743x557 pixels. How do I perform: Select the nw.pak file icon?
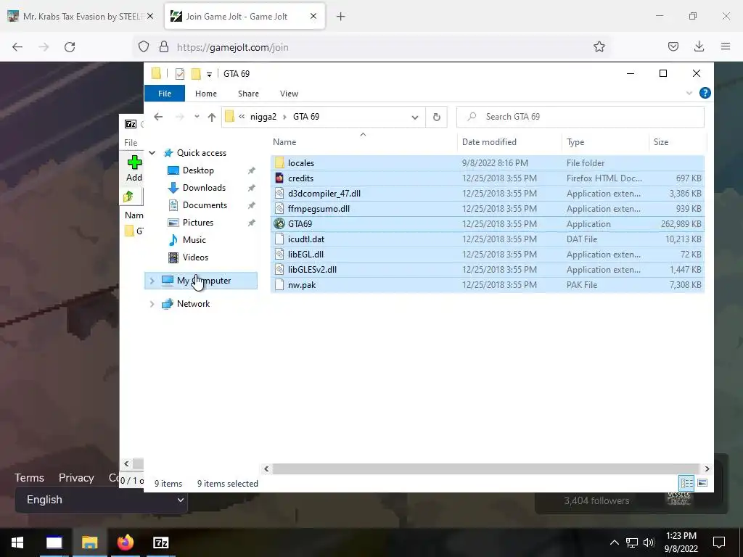coord(279,284)
